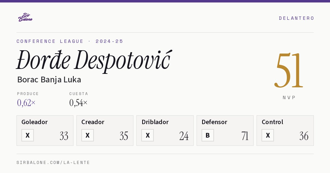Select the X grade badge under Control
Screen dimensions: 330x173
268,135
